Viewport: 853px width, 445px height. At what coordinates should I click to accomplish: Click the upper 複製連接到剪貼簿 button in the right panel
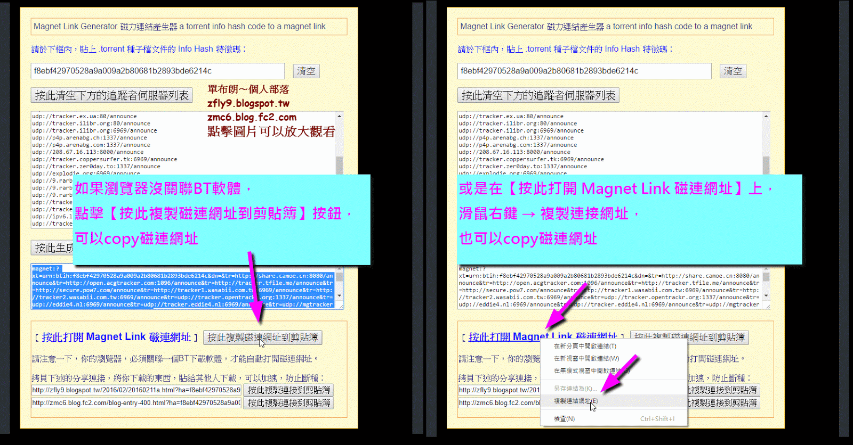723,390
